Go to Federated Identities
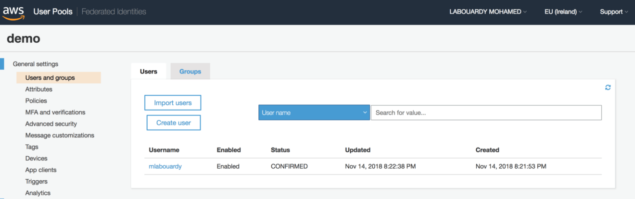635x199 pixels. pyautogui.click(x=114, y=12)
